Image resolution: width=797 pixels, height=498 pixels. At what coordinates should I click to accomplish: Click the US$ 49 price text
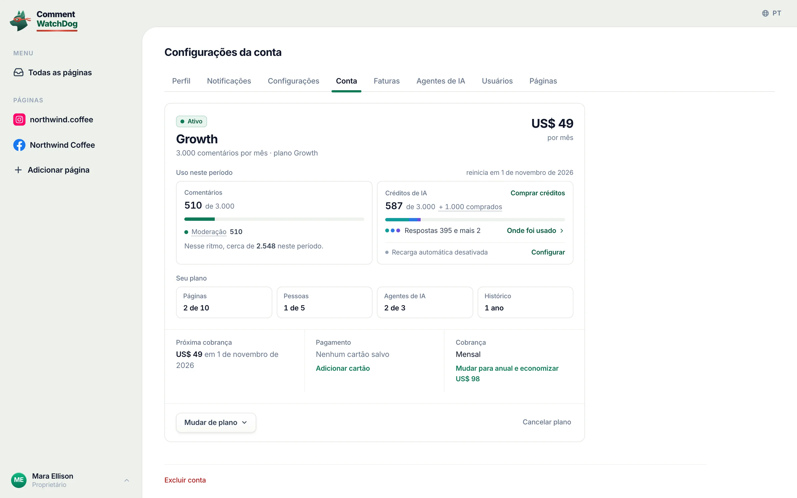[x=552, y=123]
